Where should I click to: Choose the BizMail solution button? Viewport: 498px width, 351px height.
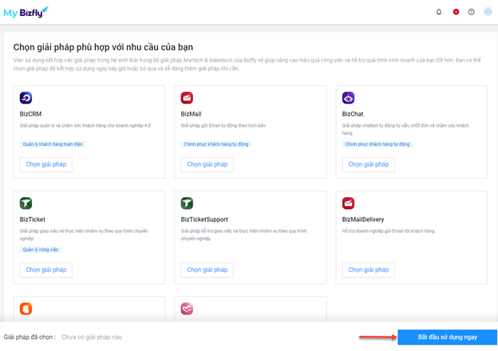[207, 164]
